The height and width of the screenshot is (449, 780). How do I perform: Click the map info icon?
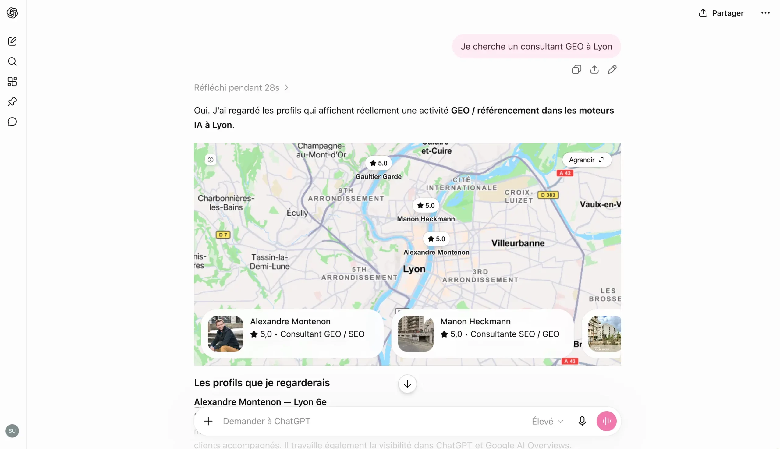point(210,160)
